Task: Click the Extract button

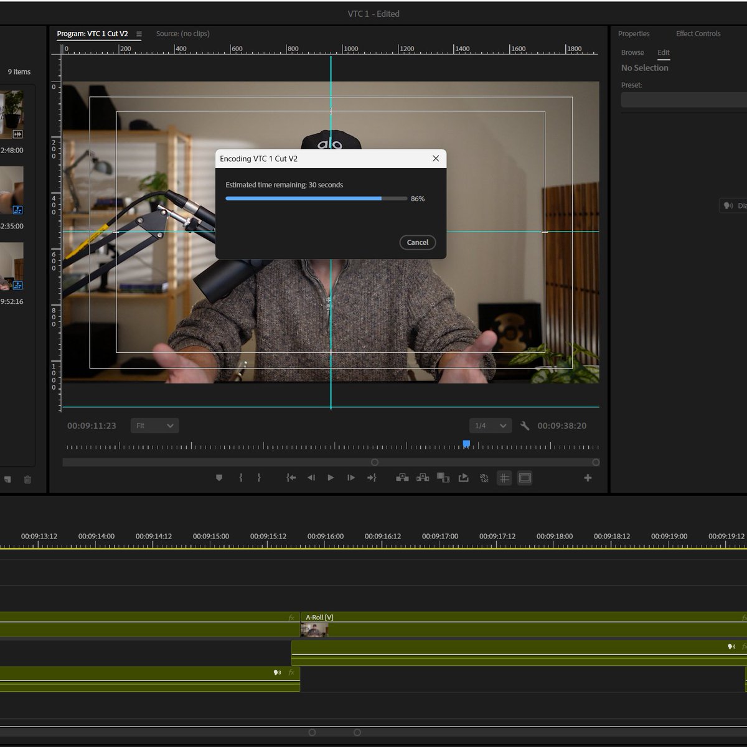Action: pos(423,478)
